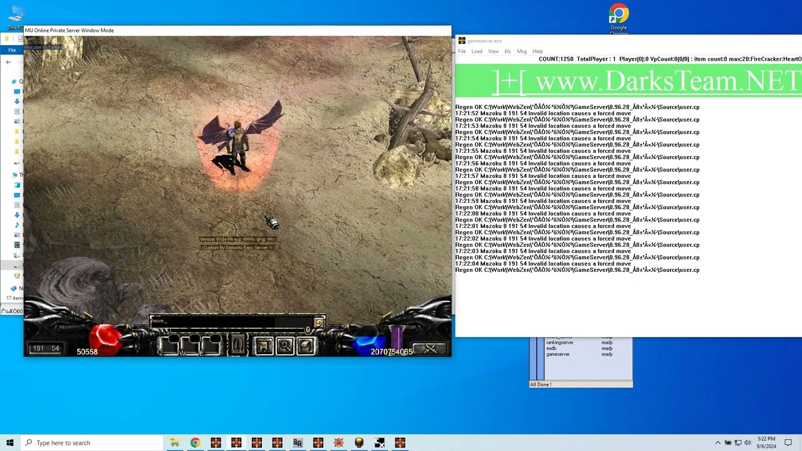The height and width of the screenshot is (451, 802).
Task: Click the scroll icon in game bar
Action: (x=305, y=345)
